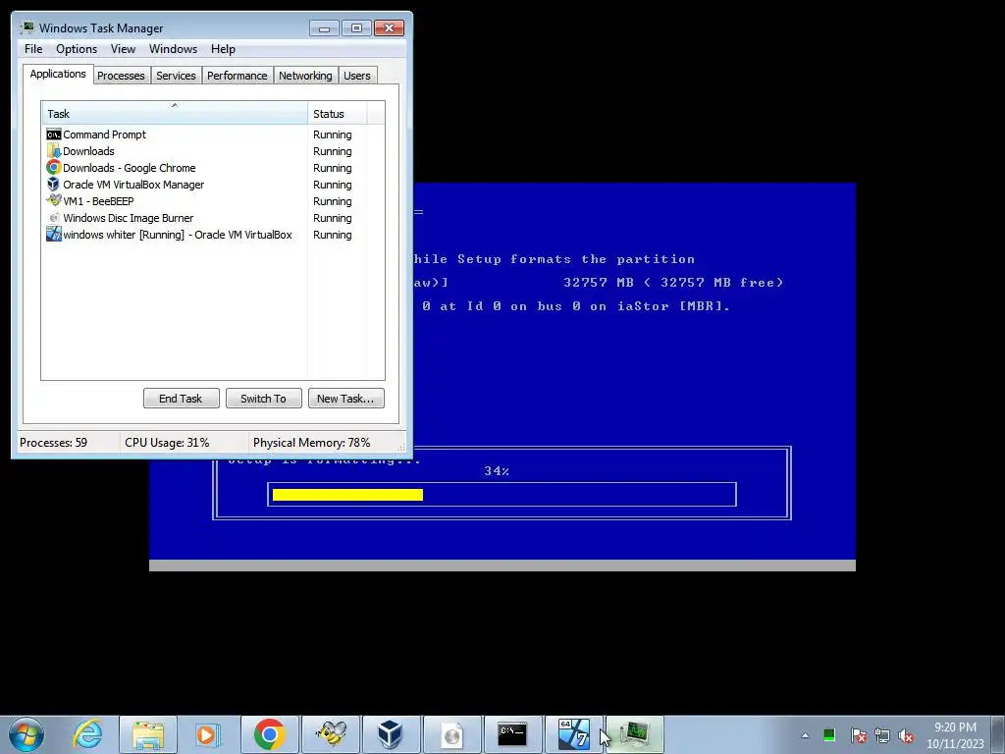Image resolution: width=1005 pixels, height=754 pixels.
Task: Click Downloads folder icon in task list
Action: 54,151
